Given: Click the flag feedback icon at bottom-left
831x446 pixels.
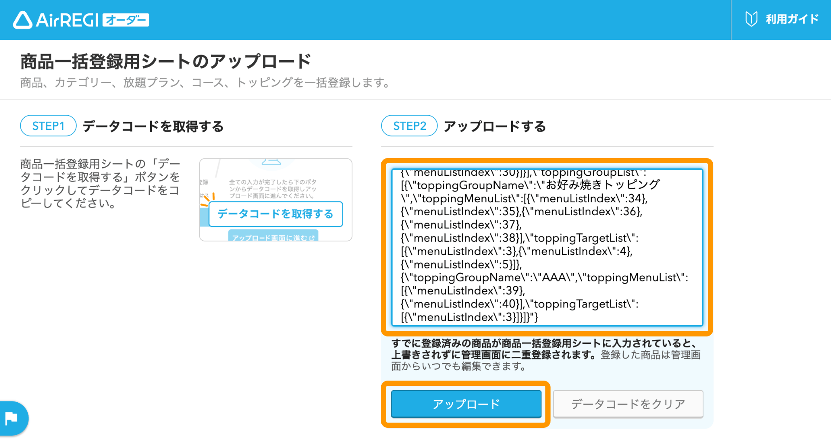Looking at the screenshot, I should tap(12, 418).
